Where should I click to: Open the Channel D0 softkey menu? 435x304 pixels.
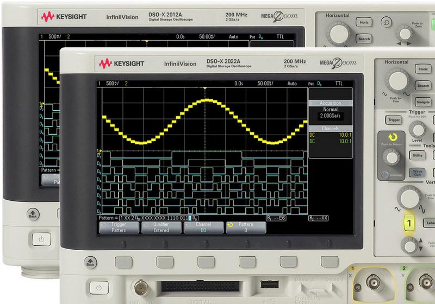tap(203, 227)
